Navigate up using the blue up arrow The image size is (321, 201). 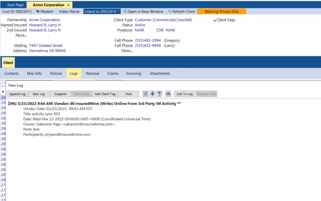point(145,94)
